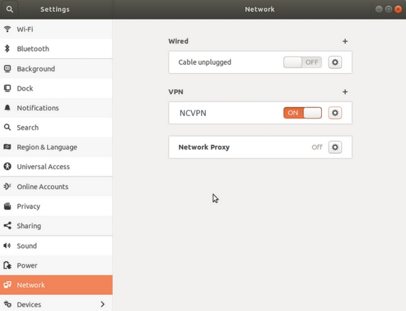Open NCVPN gear settings
The height and width of the screenshot is (311, 406).
point(335,113)
